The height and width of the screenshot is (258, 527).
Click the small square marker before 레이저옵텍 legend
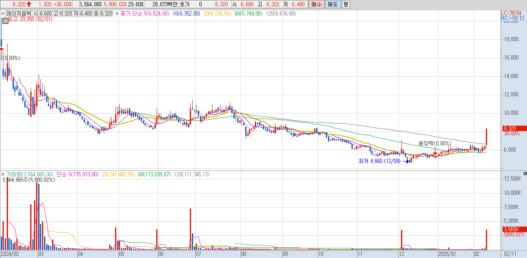pyautogui.click(x=3, y=14)
